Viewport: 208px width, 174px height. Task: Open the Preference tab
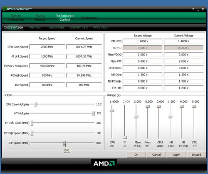[x=89, y=18]
